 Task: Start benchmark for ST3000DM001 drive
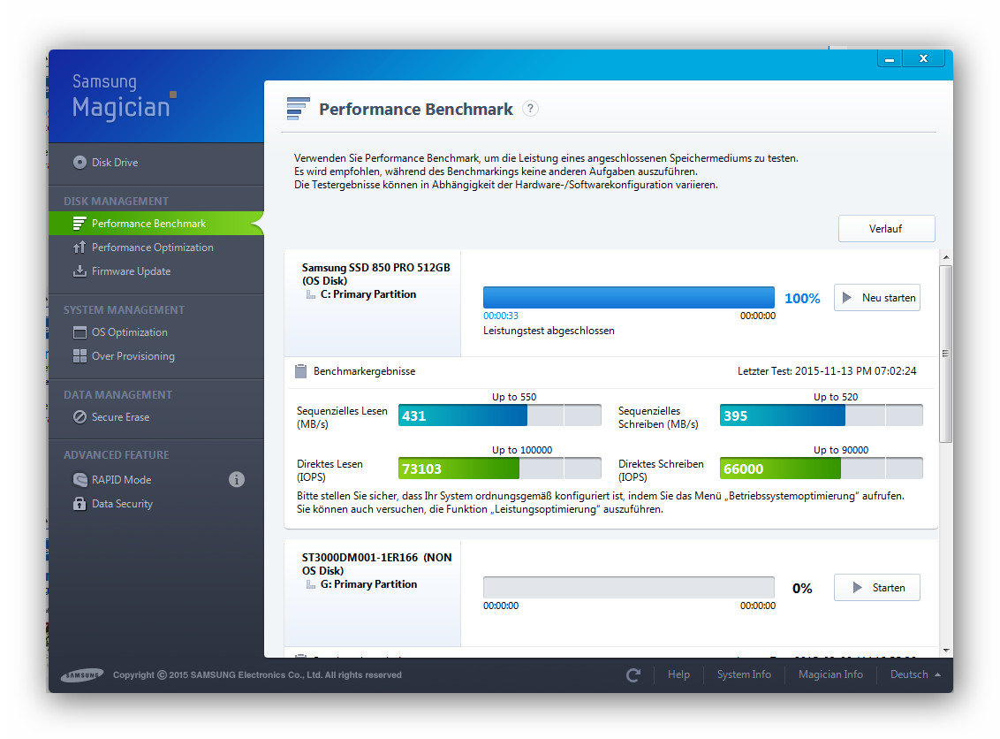tap(877, 587)
